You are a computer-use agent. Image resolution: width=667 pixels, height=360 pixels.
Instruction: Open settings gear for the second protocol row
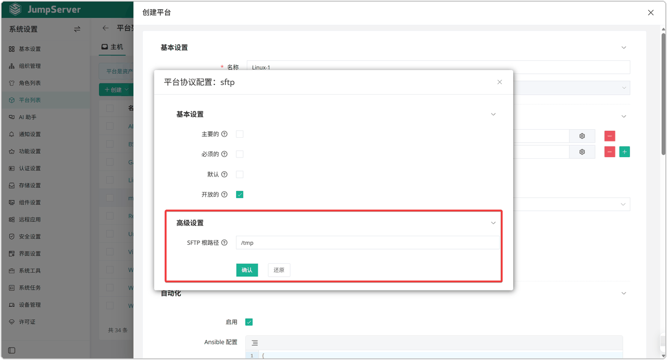click(582, 152)
